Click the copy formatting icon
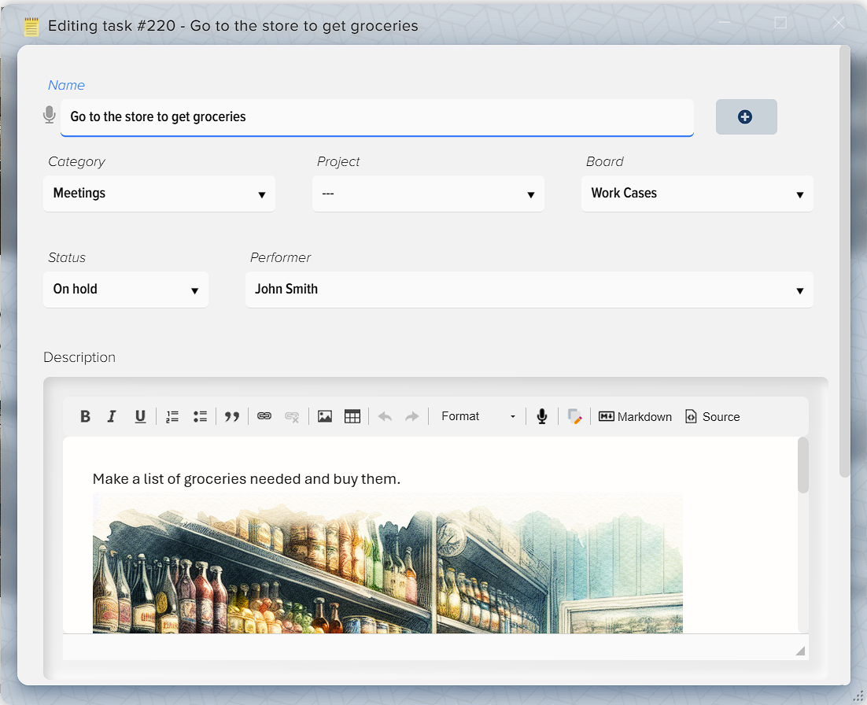This screenshot has height=705, width=867. pos(574,416)
